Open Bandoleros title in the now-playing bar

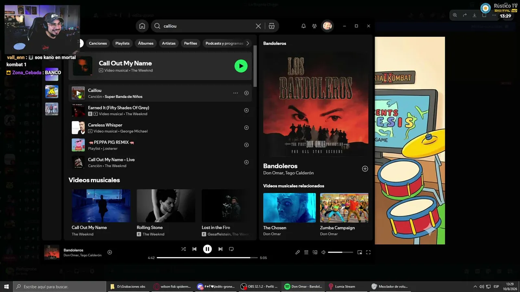74,250
